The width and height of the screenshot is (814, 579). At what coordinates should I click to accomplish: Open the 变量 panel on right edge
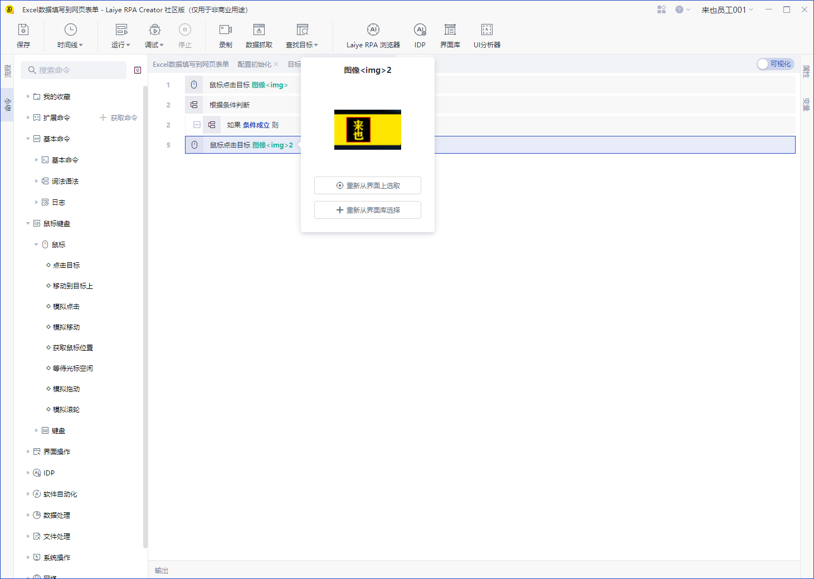point(806,104)
